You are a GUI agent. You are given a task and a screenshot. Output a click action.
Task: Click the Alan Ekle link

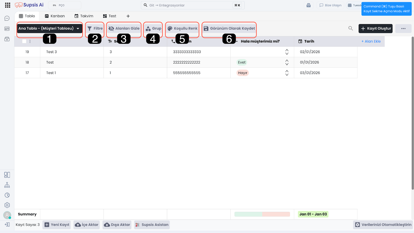tap(371, 41)
